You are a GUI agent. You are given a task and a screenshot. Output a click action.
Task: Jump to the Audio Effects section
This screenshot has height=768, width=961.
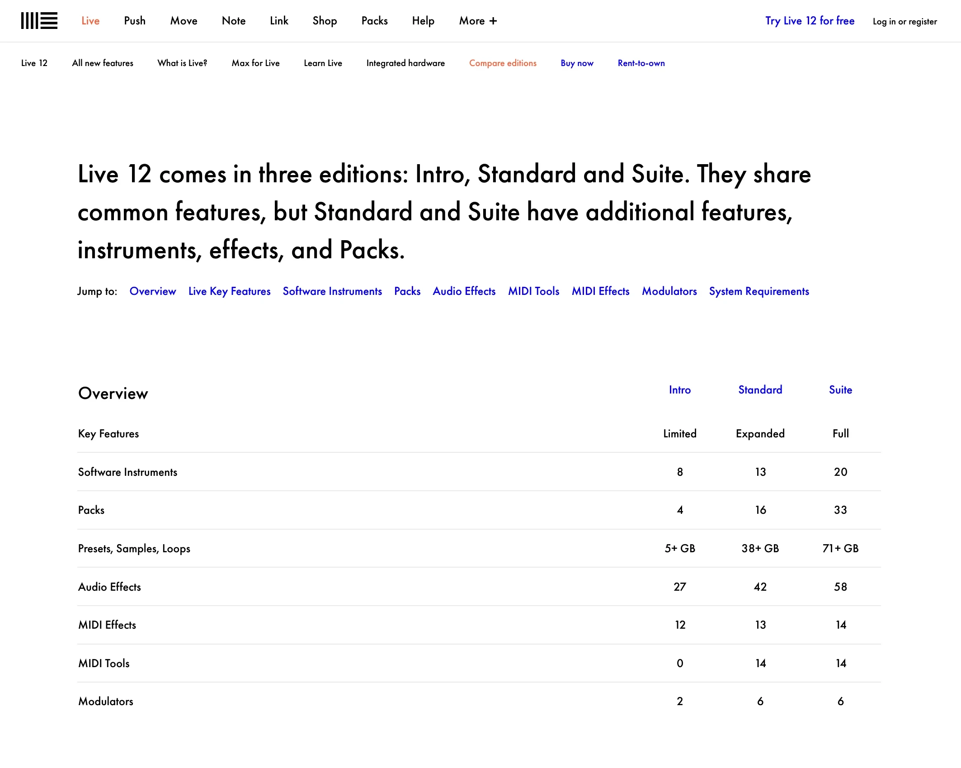point(464,291)
